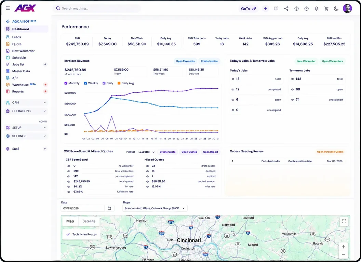Click the Search anything field
This screenshot has width=361, height=262.
97,9
